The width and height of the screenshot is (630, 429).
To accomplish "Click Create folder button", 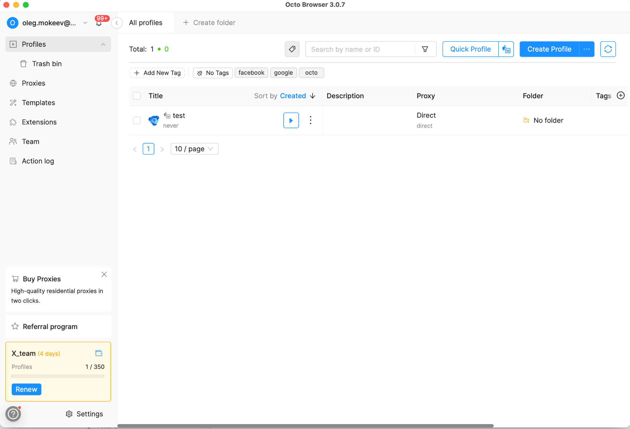I will [209, 23].
